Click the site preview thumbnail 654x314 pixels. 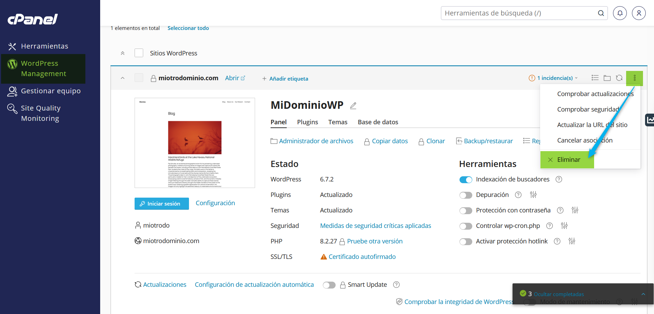pos(195,143)
